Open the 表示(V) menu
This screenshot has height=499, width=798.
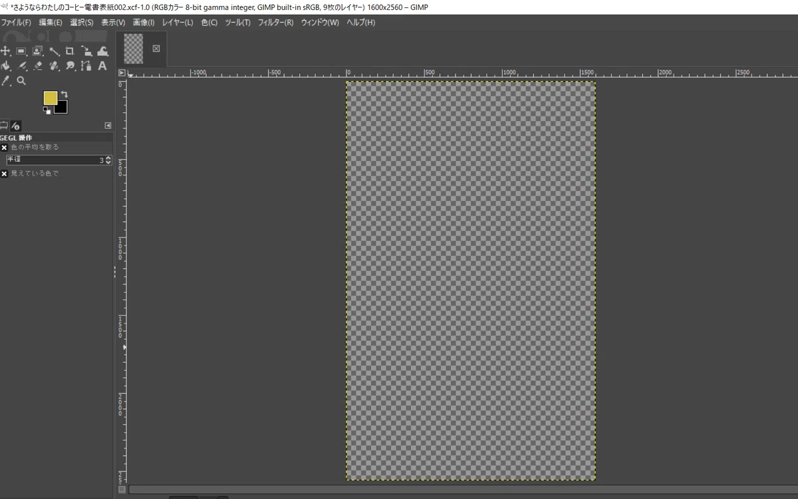tap(113, 23)
